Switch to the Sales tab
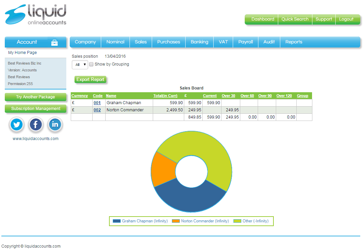The width and height of the screenshot is (364, 249). click(140, 42)
